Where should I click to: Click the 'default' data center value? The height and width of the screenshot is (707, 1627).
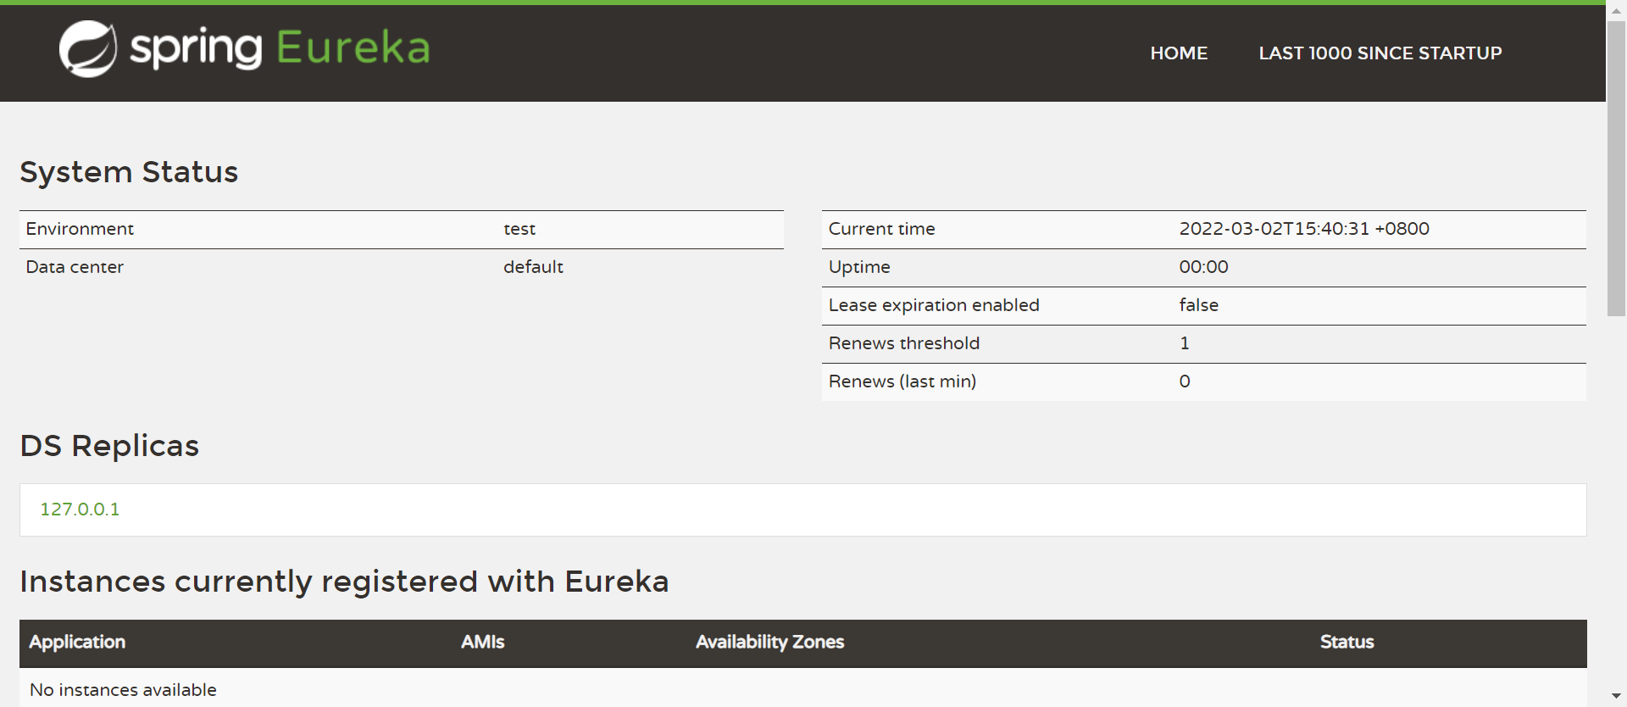click(533, 267)
